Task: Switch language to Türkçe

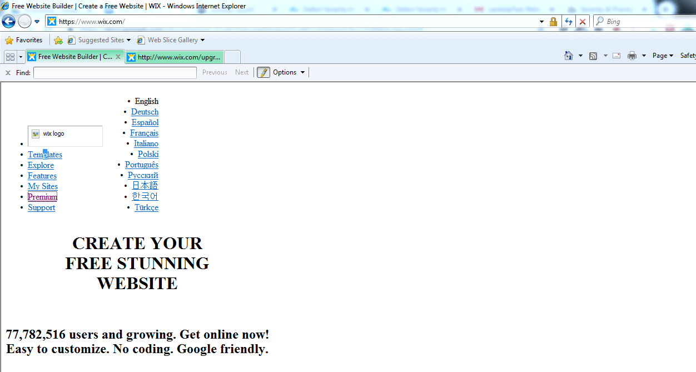Action: (x=146, y=207)
